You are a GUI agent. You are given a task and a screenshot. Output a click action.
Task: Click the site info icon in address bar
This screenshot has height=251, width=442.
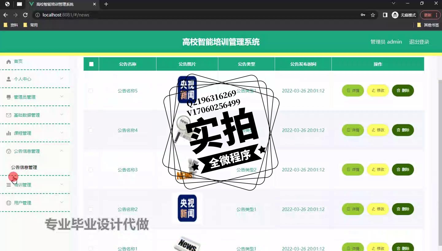point(37,15)
